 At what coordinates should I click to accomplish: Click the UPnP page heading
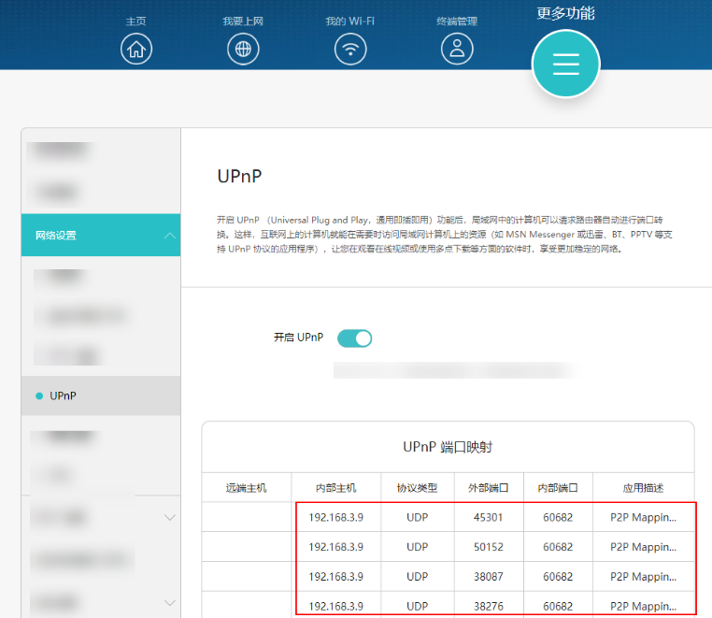point(240,177)
